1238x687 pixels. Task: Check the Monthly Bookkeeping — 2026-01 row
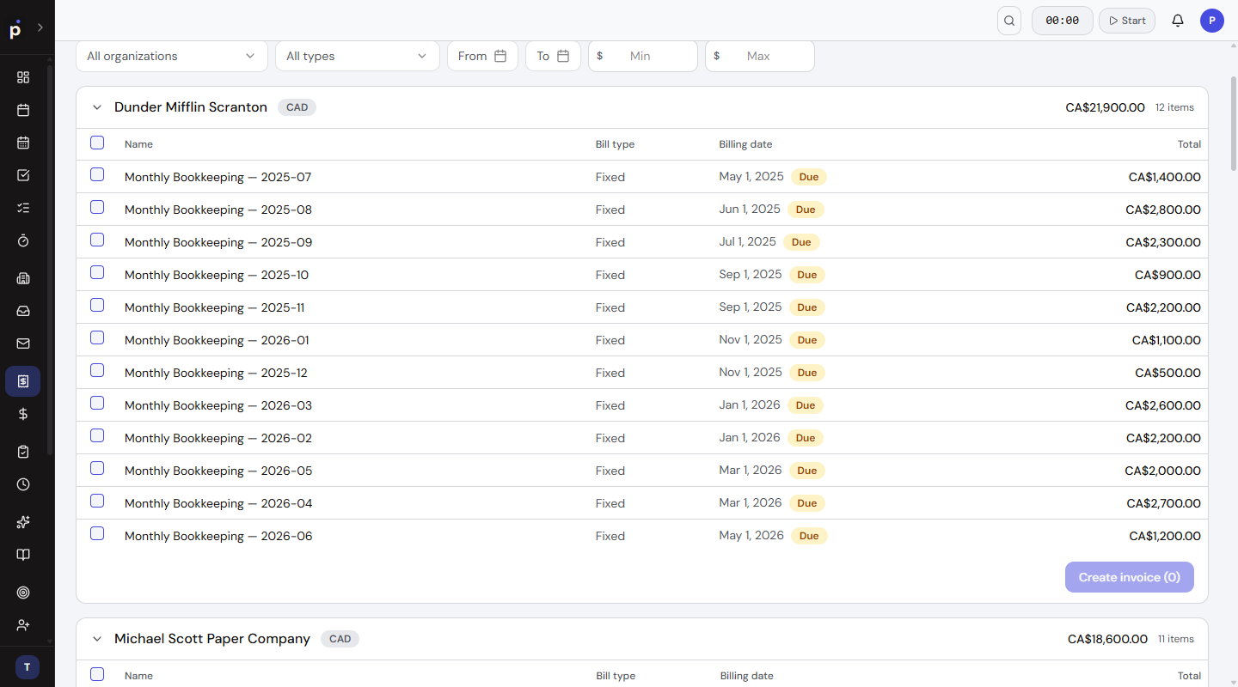tap(97, 337)
